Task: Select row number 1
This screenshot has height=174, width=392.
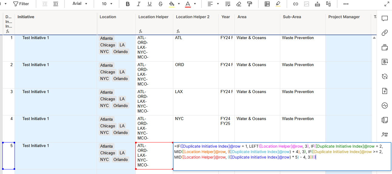Action: 9,48
